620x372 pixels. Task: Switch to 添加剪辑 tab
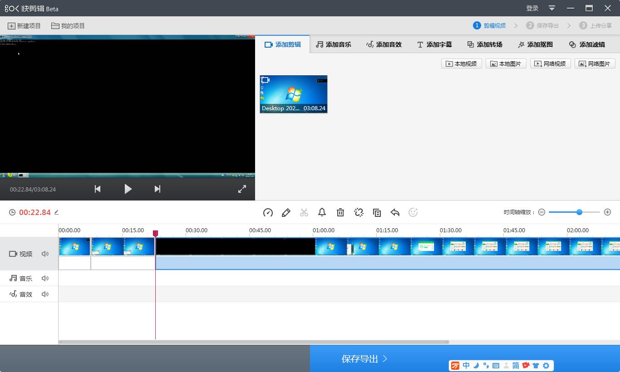coord(282,44)
